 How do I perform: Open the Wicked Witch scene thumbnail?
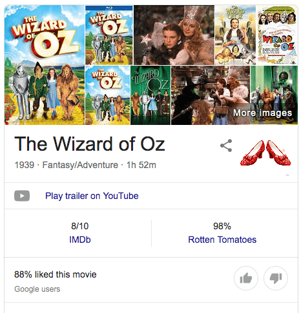[x=211, y=95]
